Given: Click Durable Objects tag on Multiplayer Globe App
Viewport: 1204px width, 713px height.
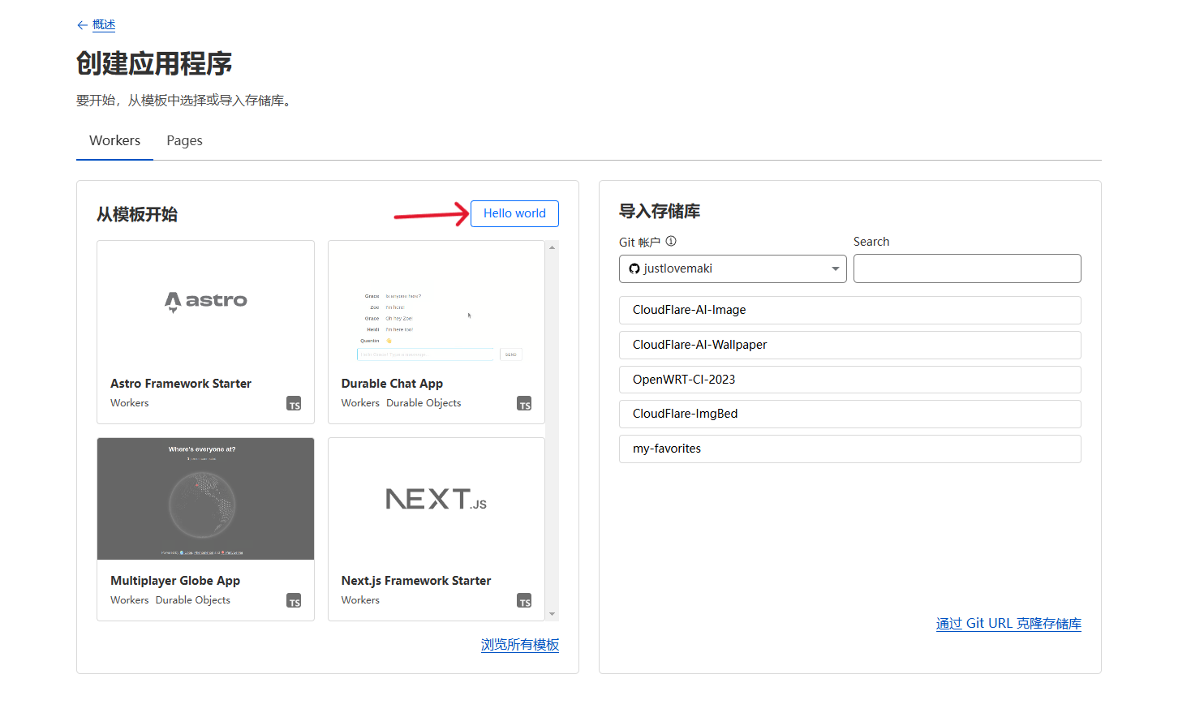Looking at the screenshot, I should (193, 600).
